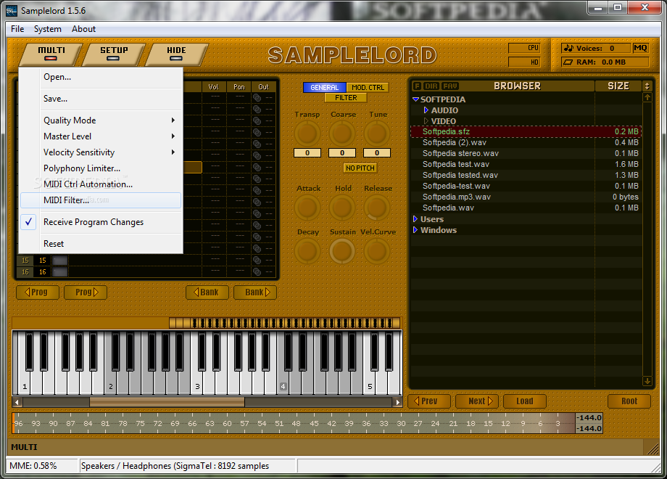Click the keyboard horizontal scrollbar thumb
The height and width of the screenshot is (479, 667).
tap(167, 402)
